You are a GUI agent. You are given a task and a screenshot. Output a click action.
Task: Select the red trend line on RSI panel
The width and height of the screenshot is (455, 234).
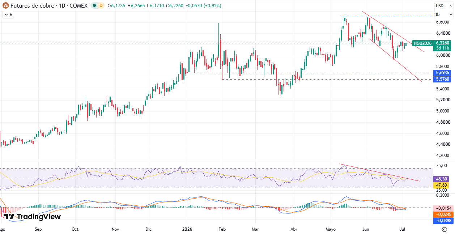380,173
